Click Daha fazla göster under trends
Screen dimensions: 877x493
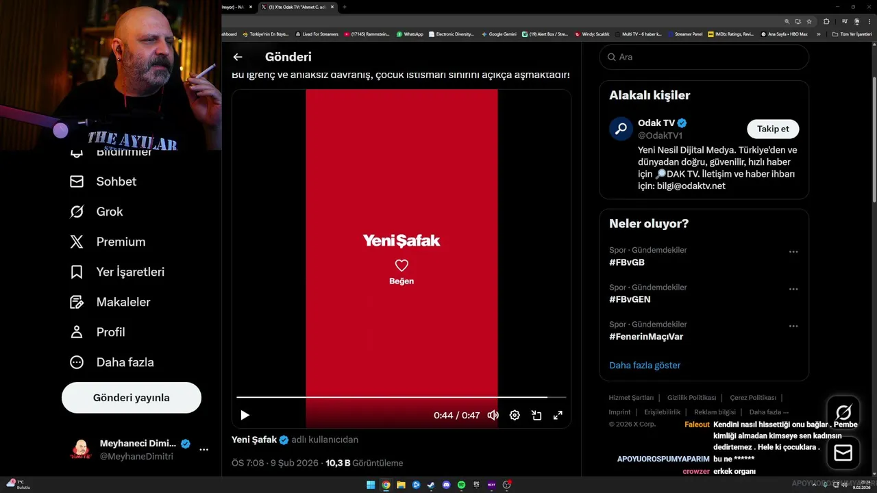[645, 365]
